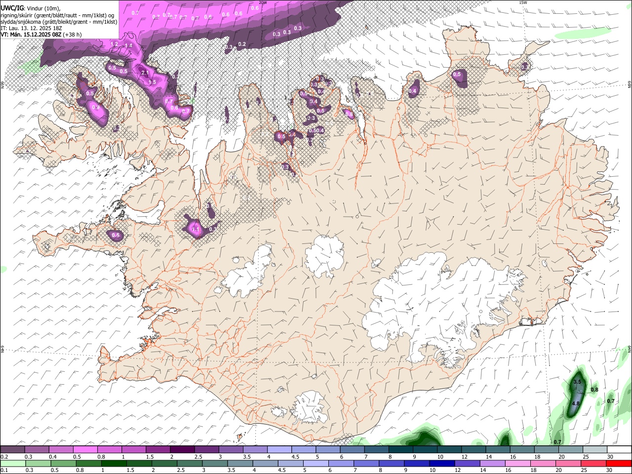Click the light pink swatch between 16 and 18 on bottom legend row

517,463
